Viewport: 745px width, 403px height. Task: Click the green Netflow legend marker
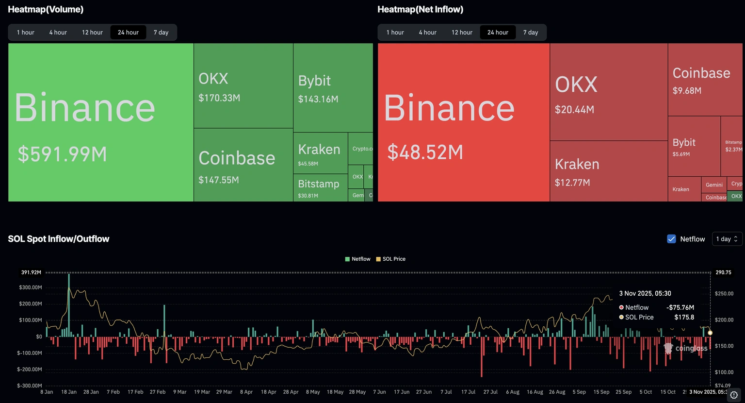[347, 259]
